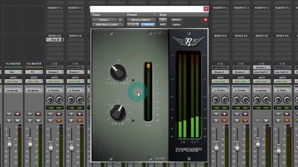Click the b: Bass track volume fader

278,148
